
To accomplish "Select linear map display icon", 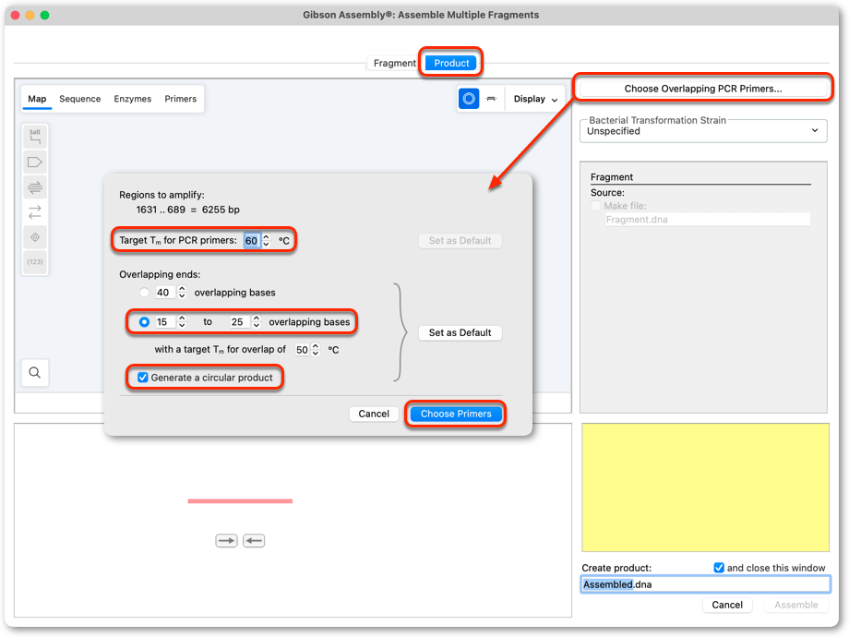I will (491, 99).
